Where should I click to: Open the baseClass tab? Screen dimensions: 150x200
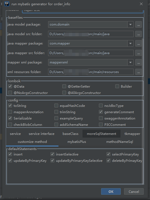coord(70,134)
